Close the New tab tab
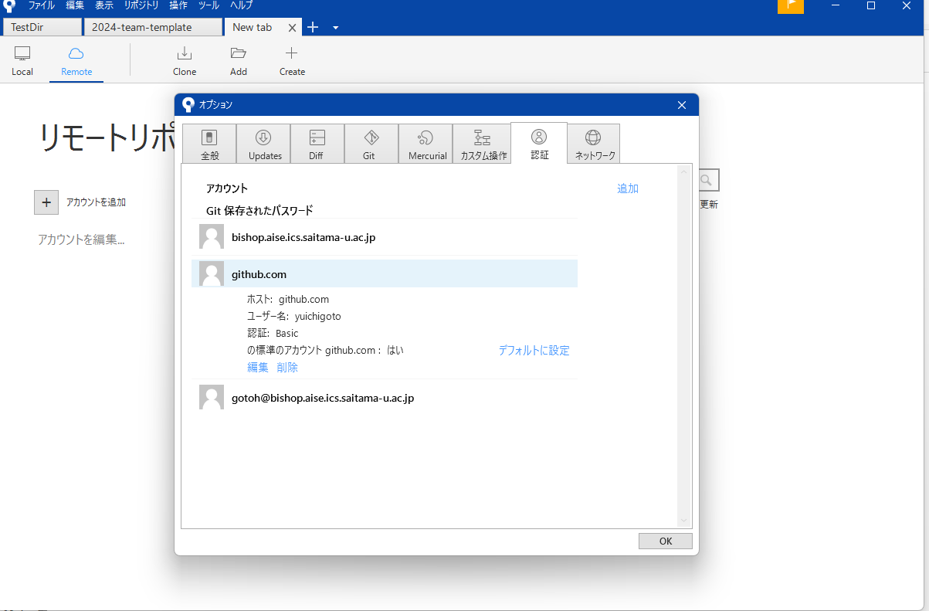This screenshot has height=611, width=929. click(292, 28)
